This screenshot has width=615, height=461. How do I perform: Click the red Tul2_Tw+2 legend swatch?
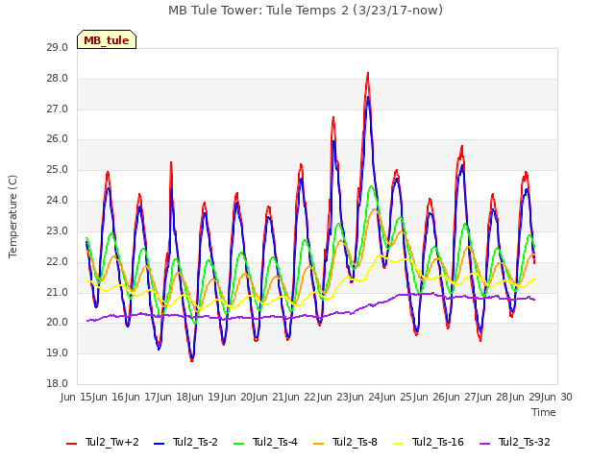tap(71, 443)
